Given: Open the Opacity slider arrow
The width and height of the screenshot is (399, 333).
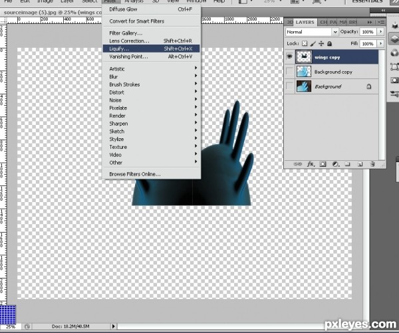Looking at the screenshot, I should tap(380, 31).
